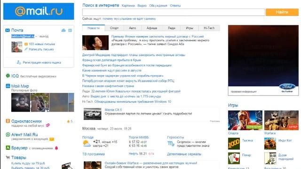Click the current search trend about мусульмане
Viewport: 301px width, 169px height.
(129, 19)
